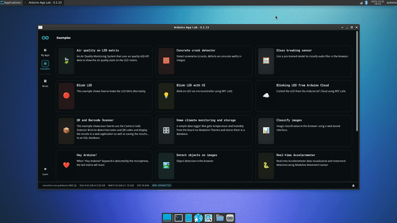
Task: Click the light bulb icon of Blink LED with UI
Action: (x=166, y=95)
